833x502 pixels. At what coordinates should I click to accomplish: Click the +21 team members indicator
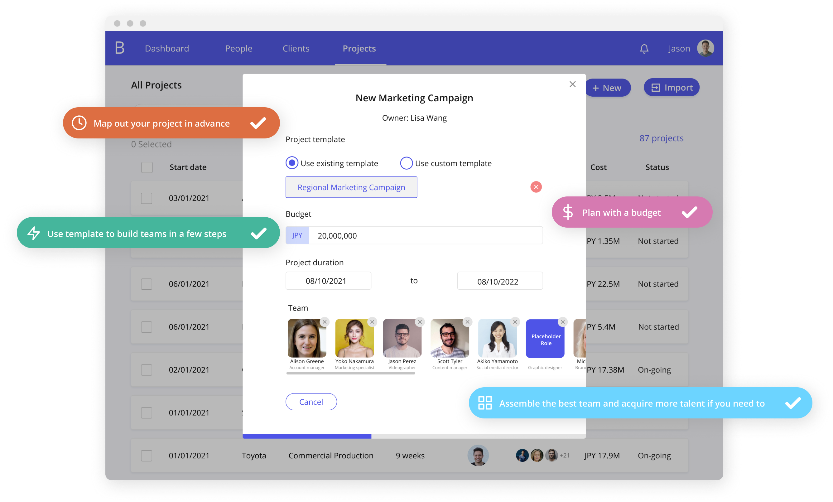click(x=565, y=455)
